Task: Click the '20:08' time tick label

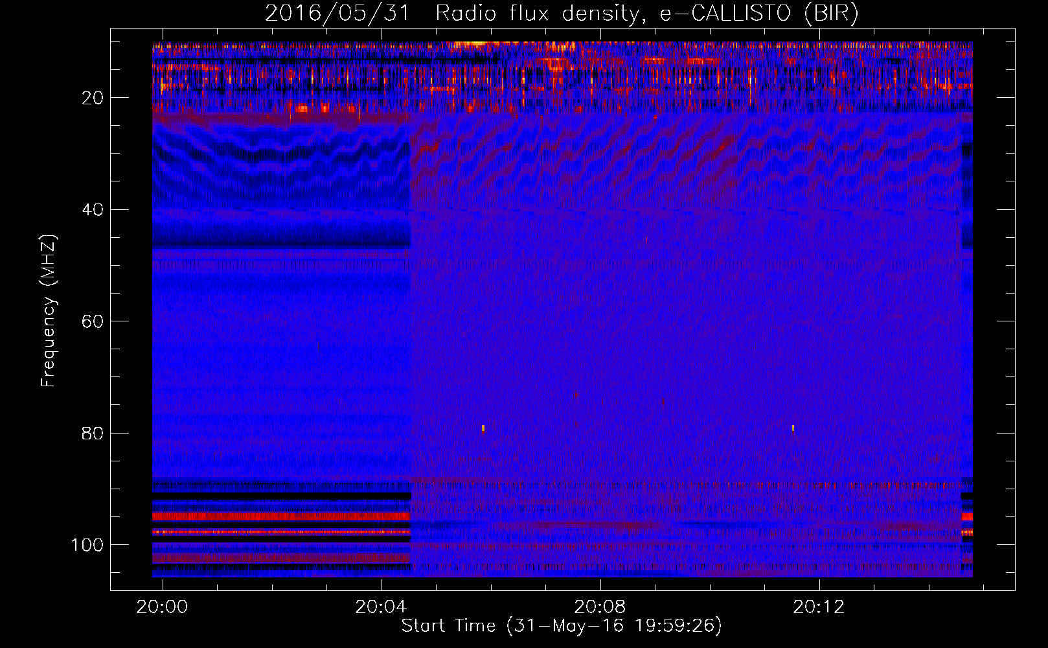Action: coord(600,607)
